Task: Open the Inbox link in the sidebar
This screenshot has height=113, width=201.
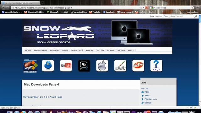Action: 147,92
